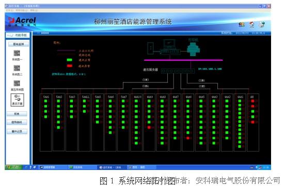The width and height of the screenshot is (285, 187).
Task: Click the red 通讯异常 legend swatch
Action: 69,66
